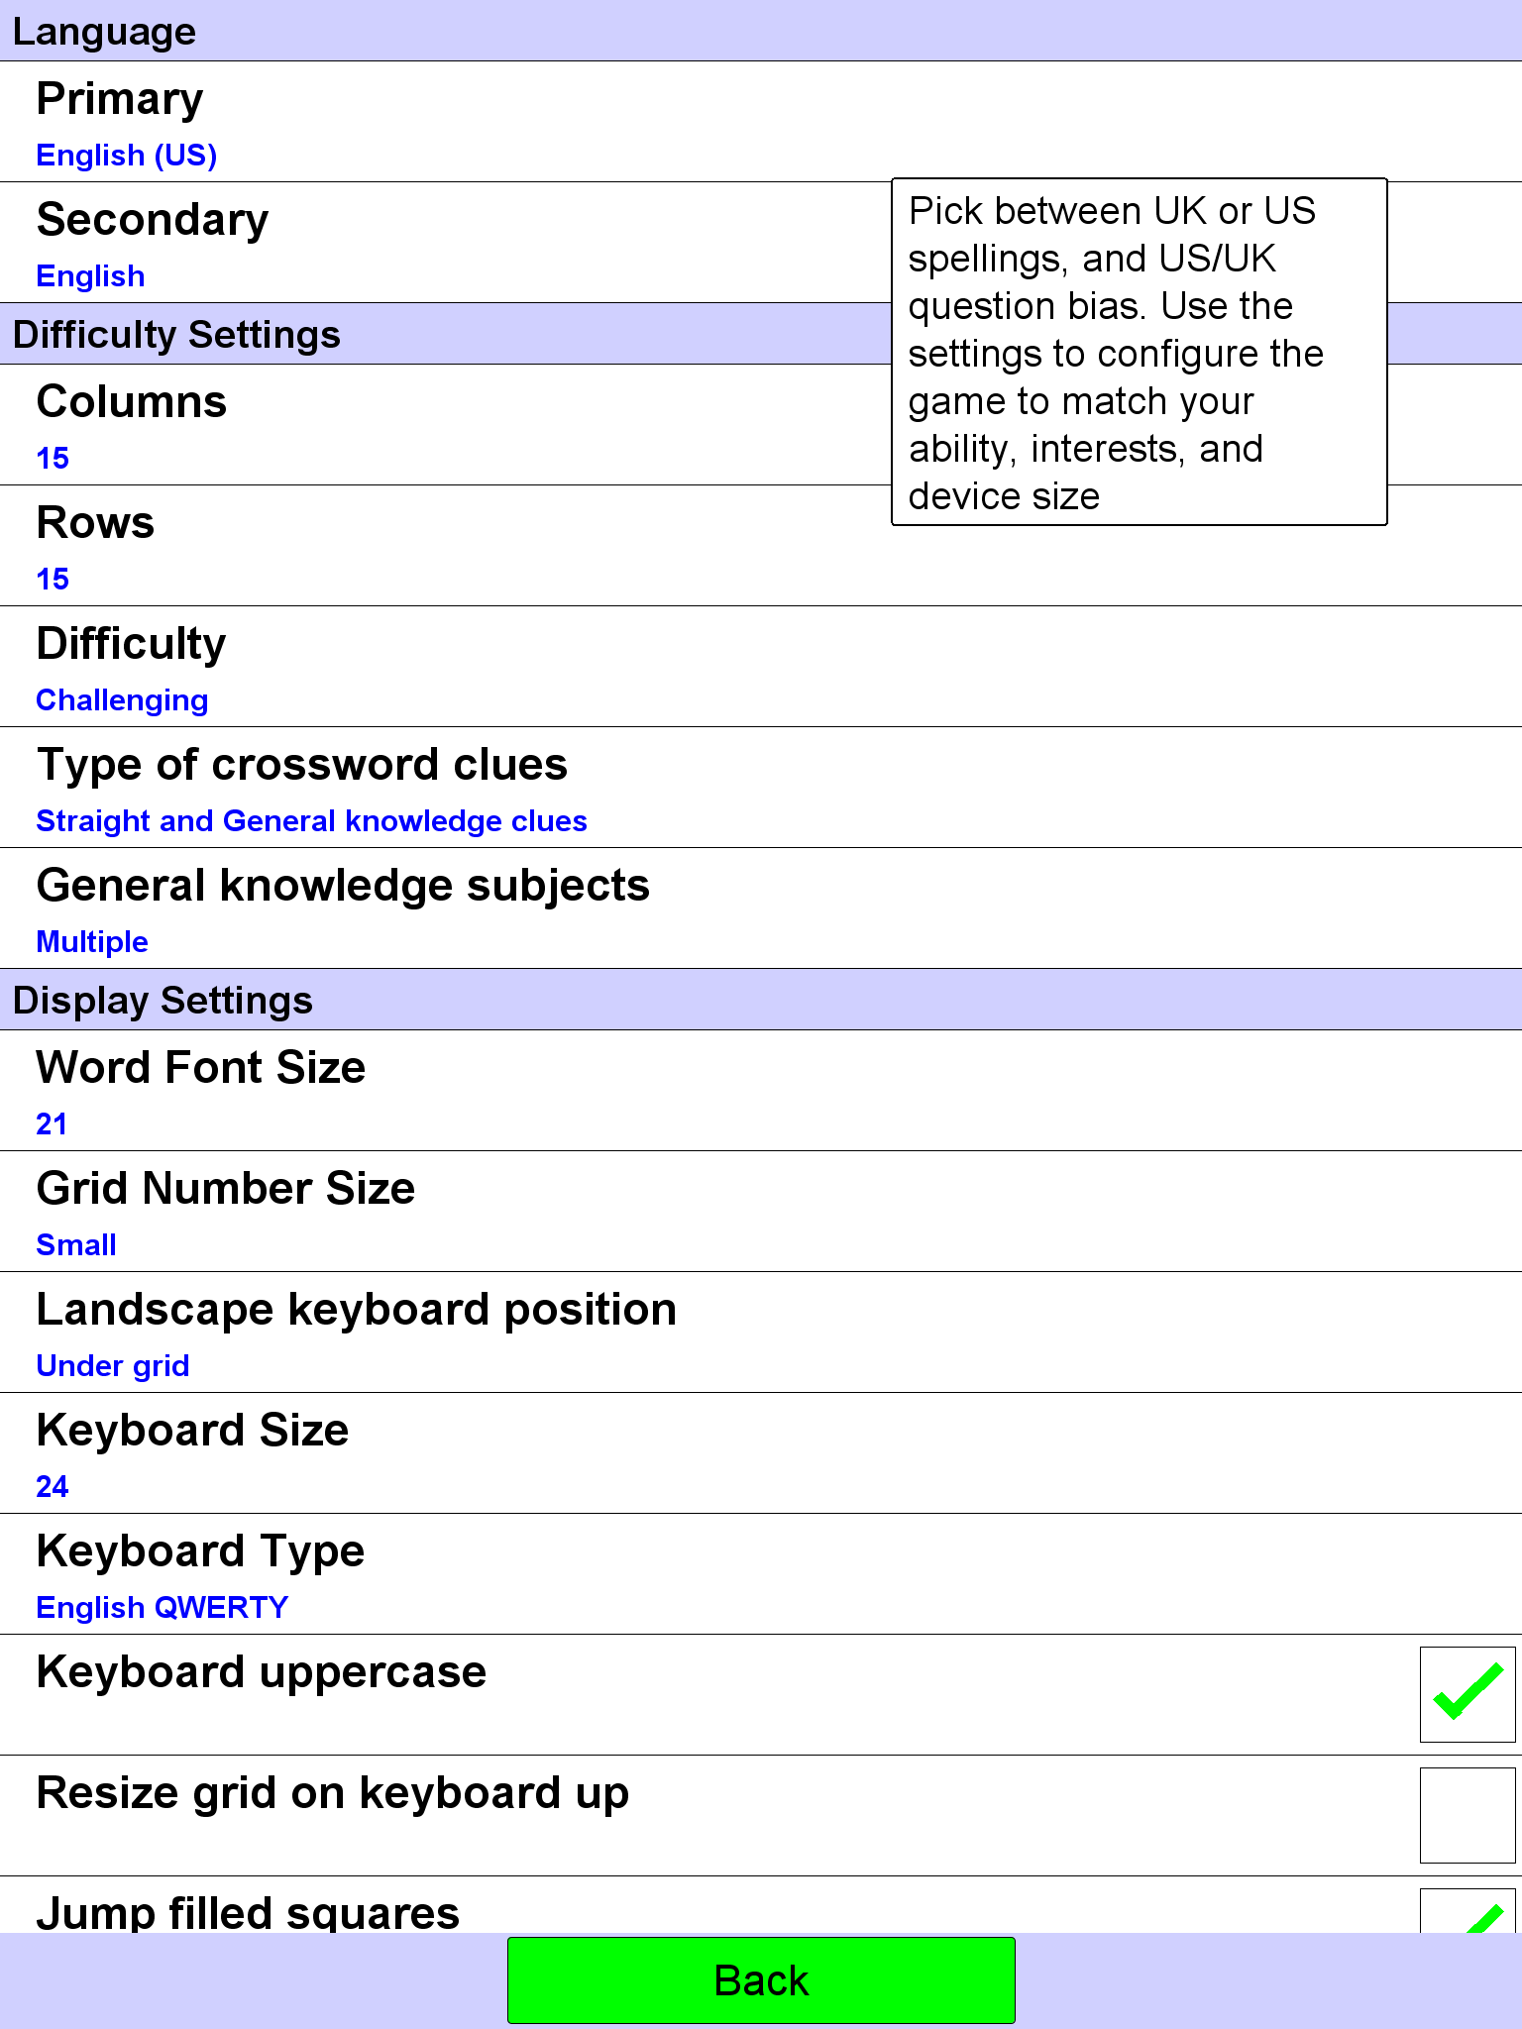Screen dimensions: 1522x2029
Task: Open General knowledge subjects setting
Action: 761,908
